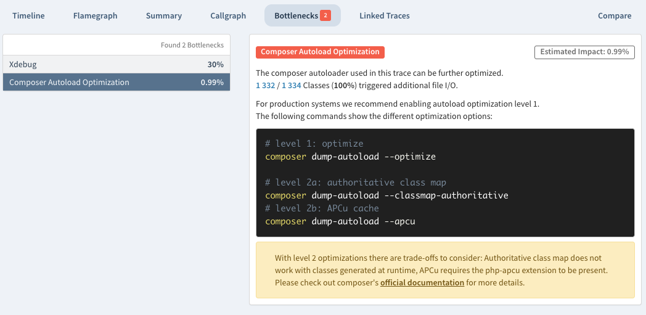This screenshot has width=646, height=315.
Task: Click the 'composer dump-autoload --apcu' command
Action: point(340,221)
